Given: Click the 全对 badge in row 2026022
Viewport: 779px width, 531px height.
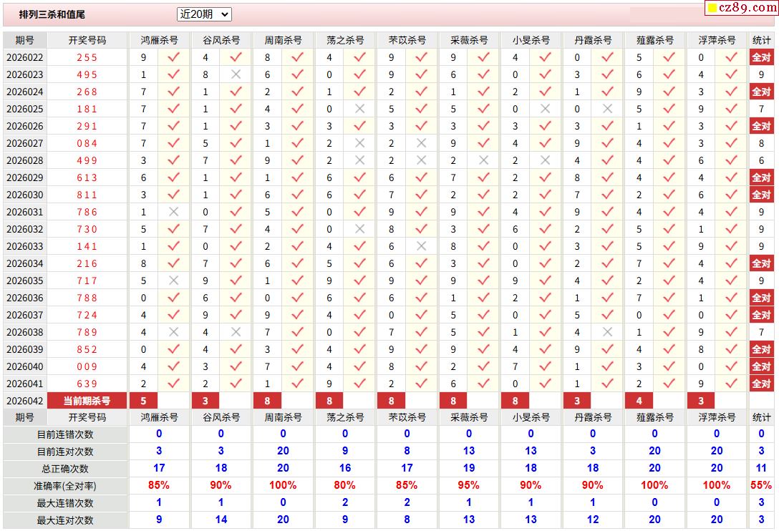Looking at the screenshot, I should point(761,57).
